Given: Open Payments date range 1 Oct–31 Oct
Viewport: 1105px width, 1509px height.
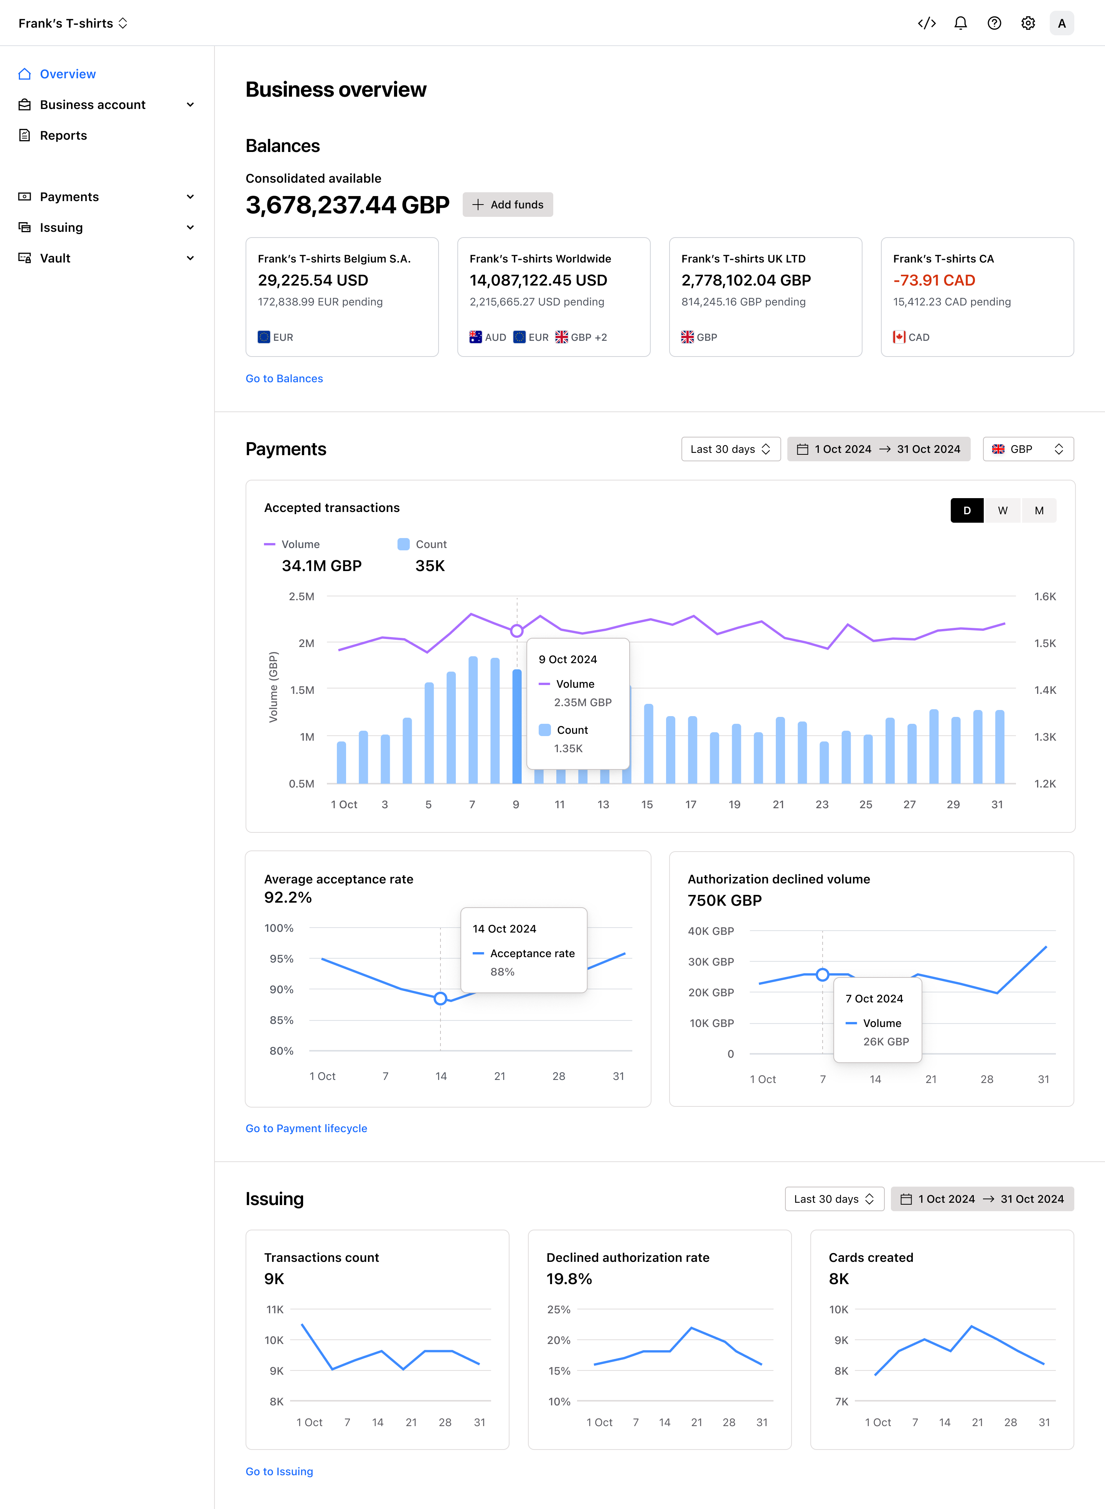Looking at the screenshot, I should pyautogui.click(x=878, y=449).
